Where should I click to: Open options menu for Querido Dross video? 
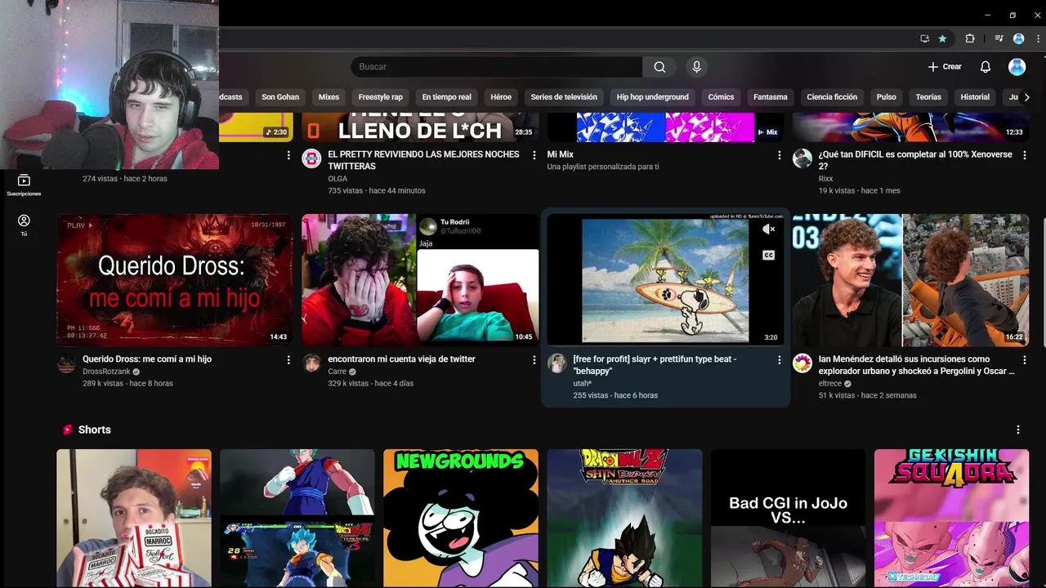point(288,359)
